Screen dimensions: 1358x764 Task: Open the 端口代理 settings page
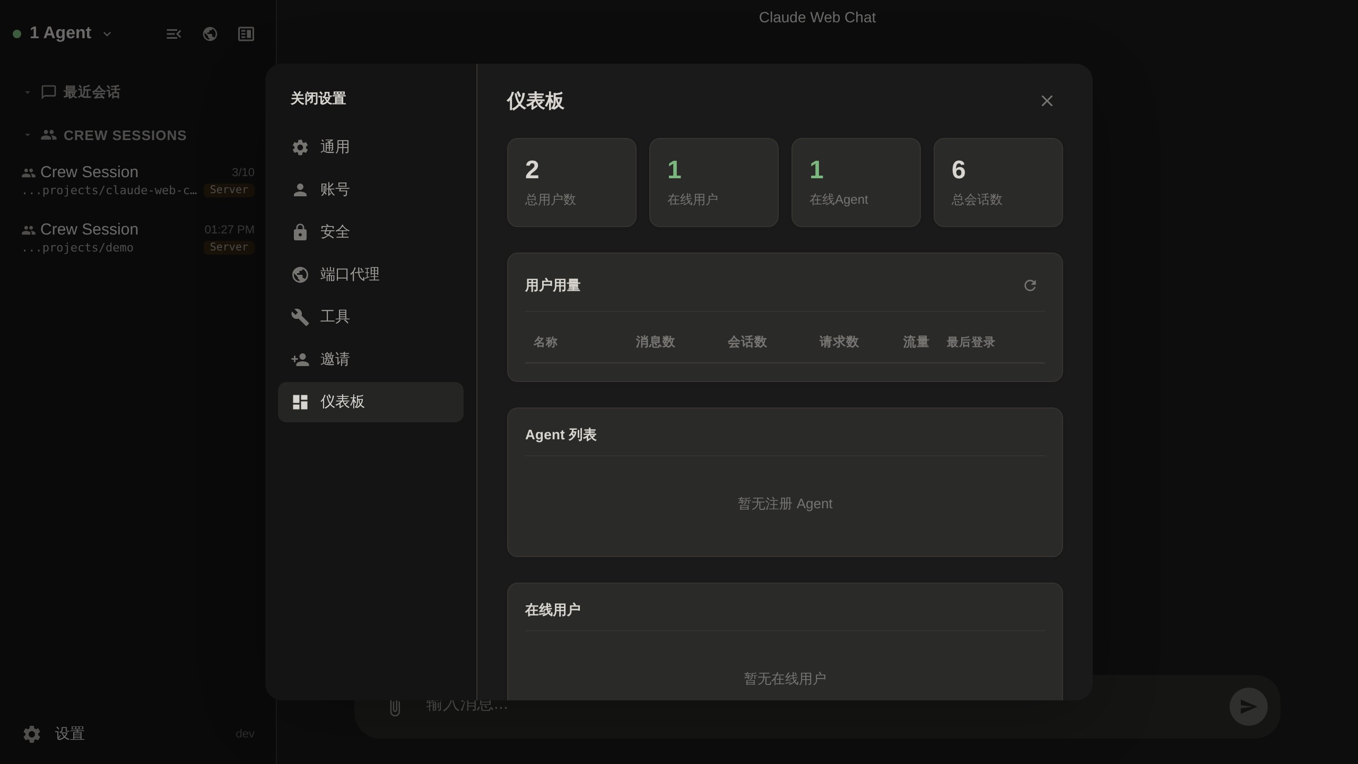[x=349, y=274]
